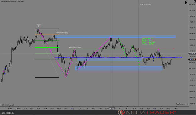Viewport: 196px width, 115px height.
Task: Click the 'Ticks Remaining = 64' readout
Action: coord(182,104)
